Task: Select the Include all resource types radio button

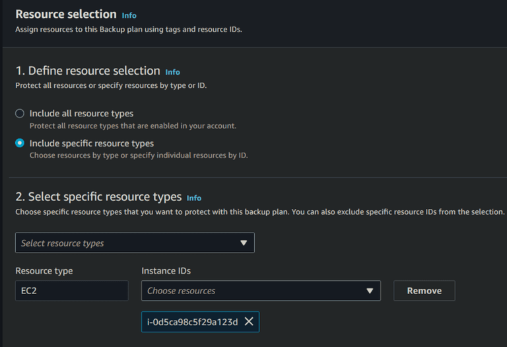Action: [x=20, y=114]
